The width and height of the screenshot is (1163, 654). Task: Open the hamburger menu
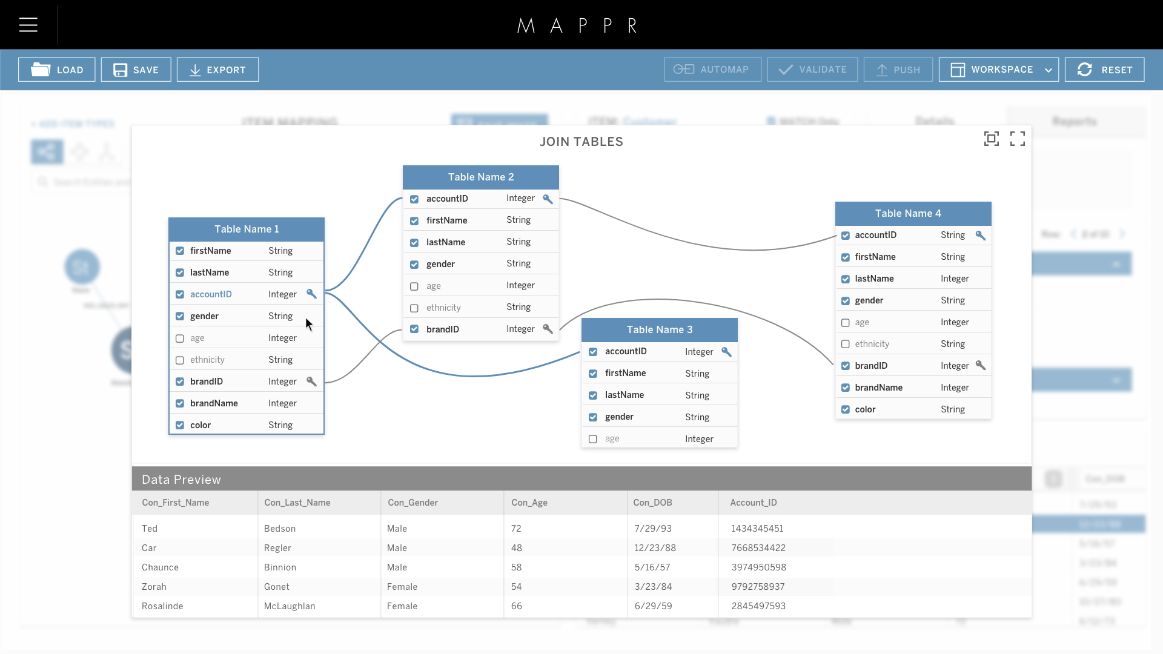pos(28,25)
